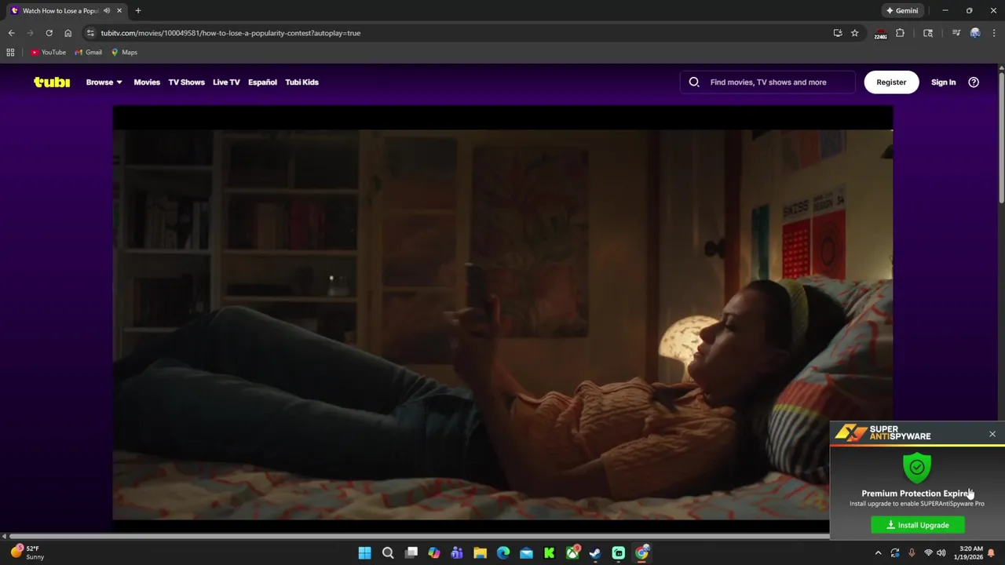The height and width of the screenshot is (565, 1005).
Task: Open Steam from the taskbar
Action: [595, 552]
